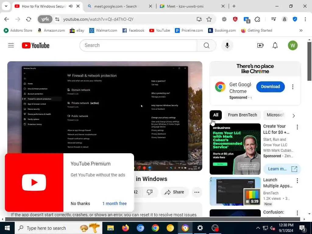This screenshot has height=234, width=312.
Task: Click the install app icon in address bar
Action: [199, 19]
